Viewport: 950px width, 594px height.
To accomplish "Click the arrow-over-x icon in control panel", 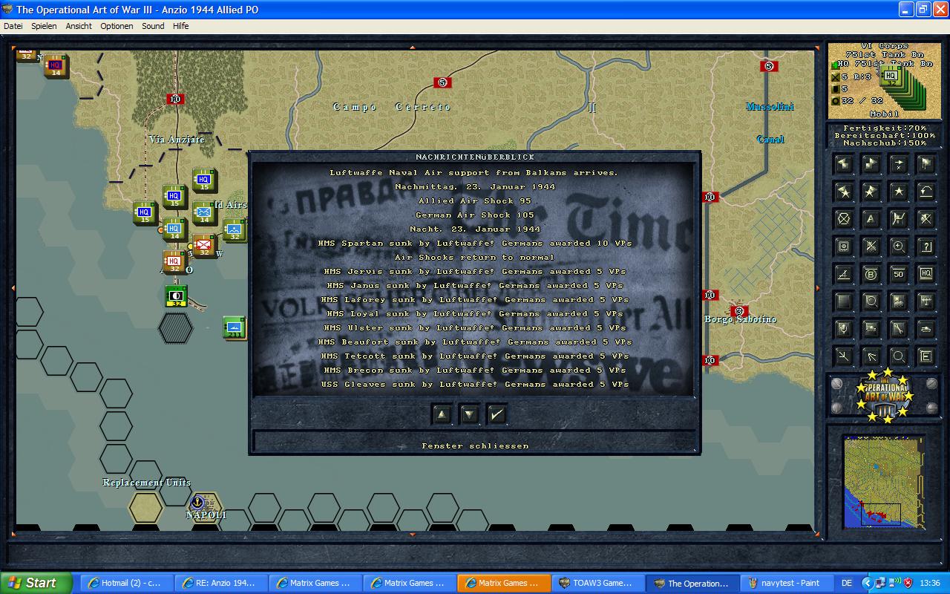I will 898,164.
